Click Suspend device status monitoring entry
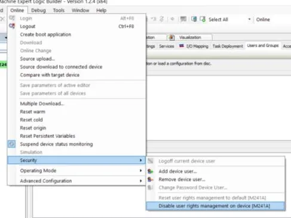 pos(76,144)
